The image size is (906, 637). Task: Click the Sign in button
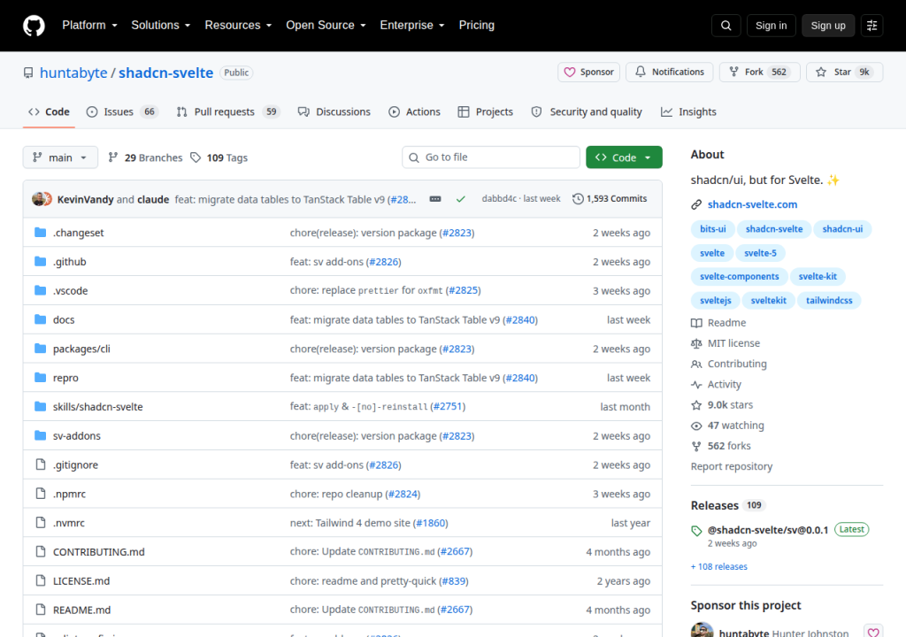[x=772, y=26]
